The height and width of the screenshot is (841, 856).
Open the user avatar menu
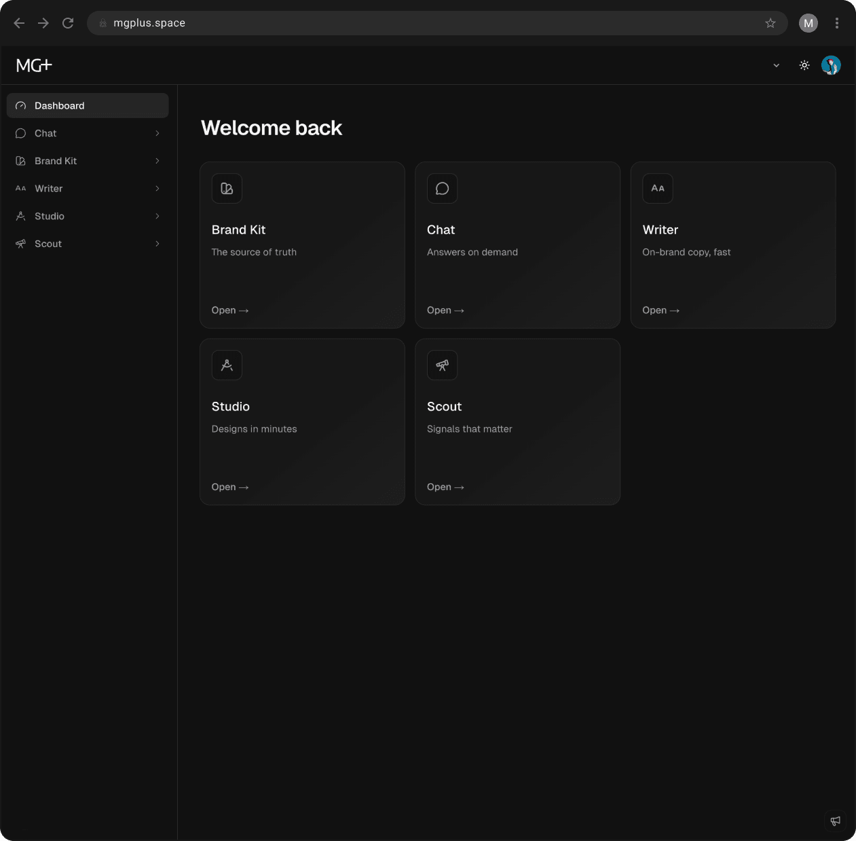831,65
